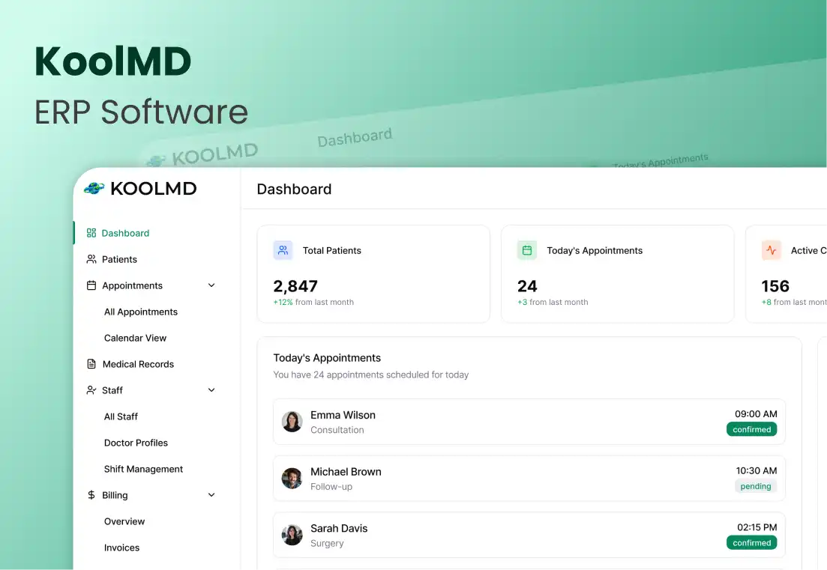Image resolution: width=827 pixels, height=570 pixels.
Task: Collapse the Staff submenu chevron
Action: click(211, 390)
